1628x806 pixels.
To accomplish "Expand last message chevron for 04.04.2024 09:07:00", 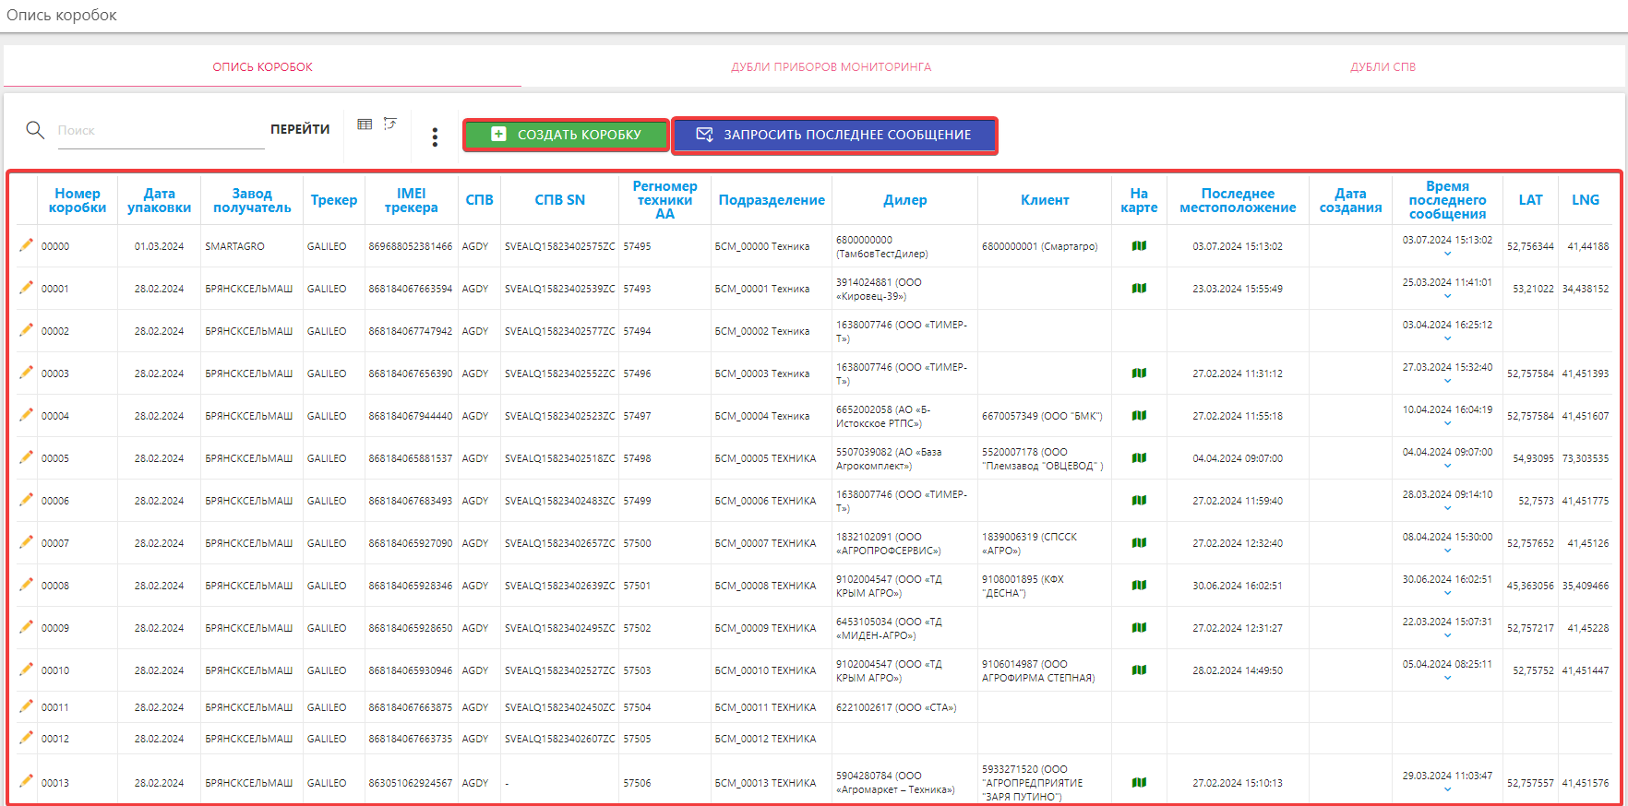I will point(1447,466).
